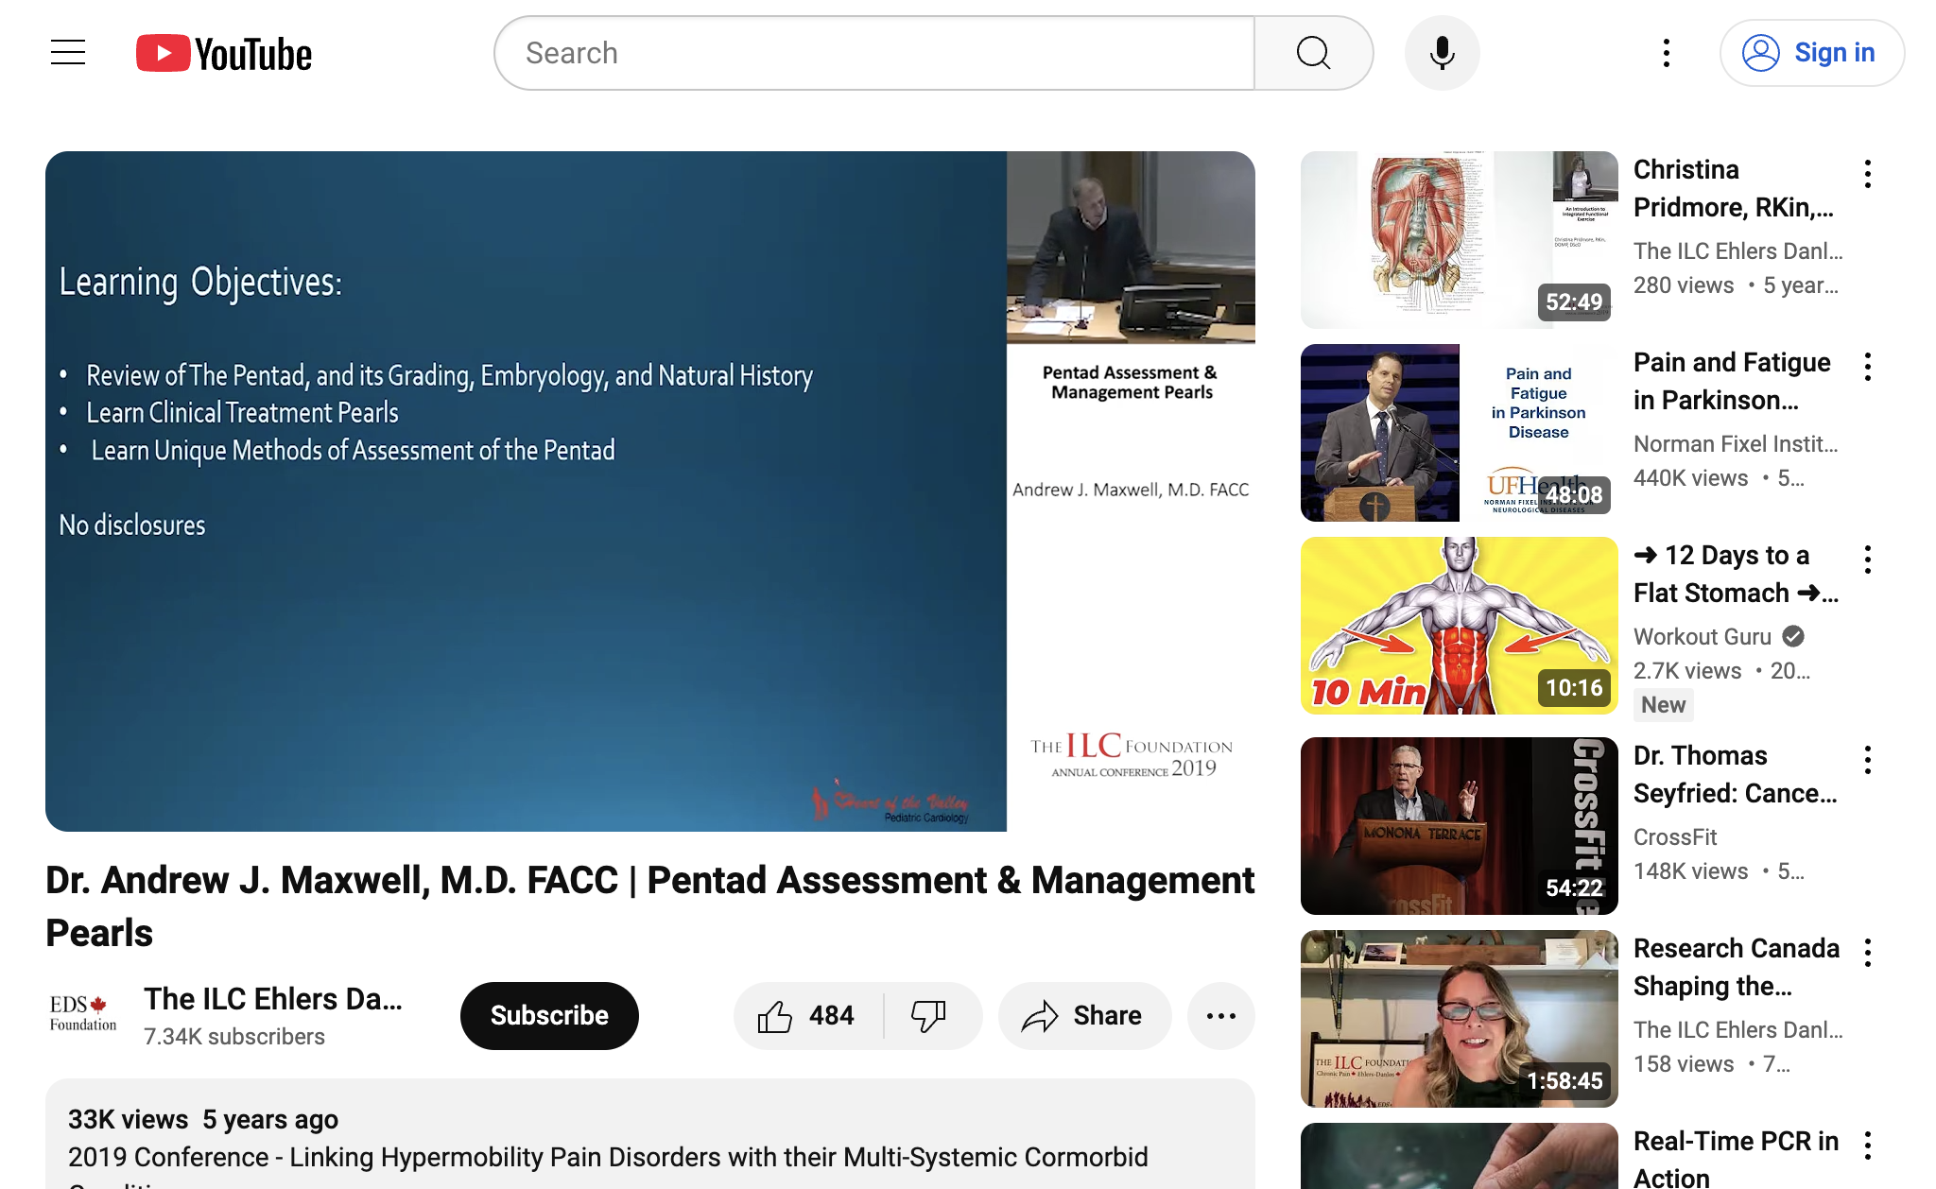Like the video with thumbs up
Screen dimensions: 1936x1189
(808, 1016)
